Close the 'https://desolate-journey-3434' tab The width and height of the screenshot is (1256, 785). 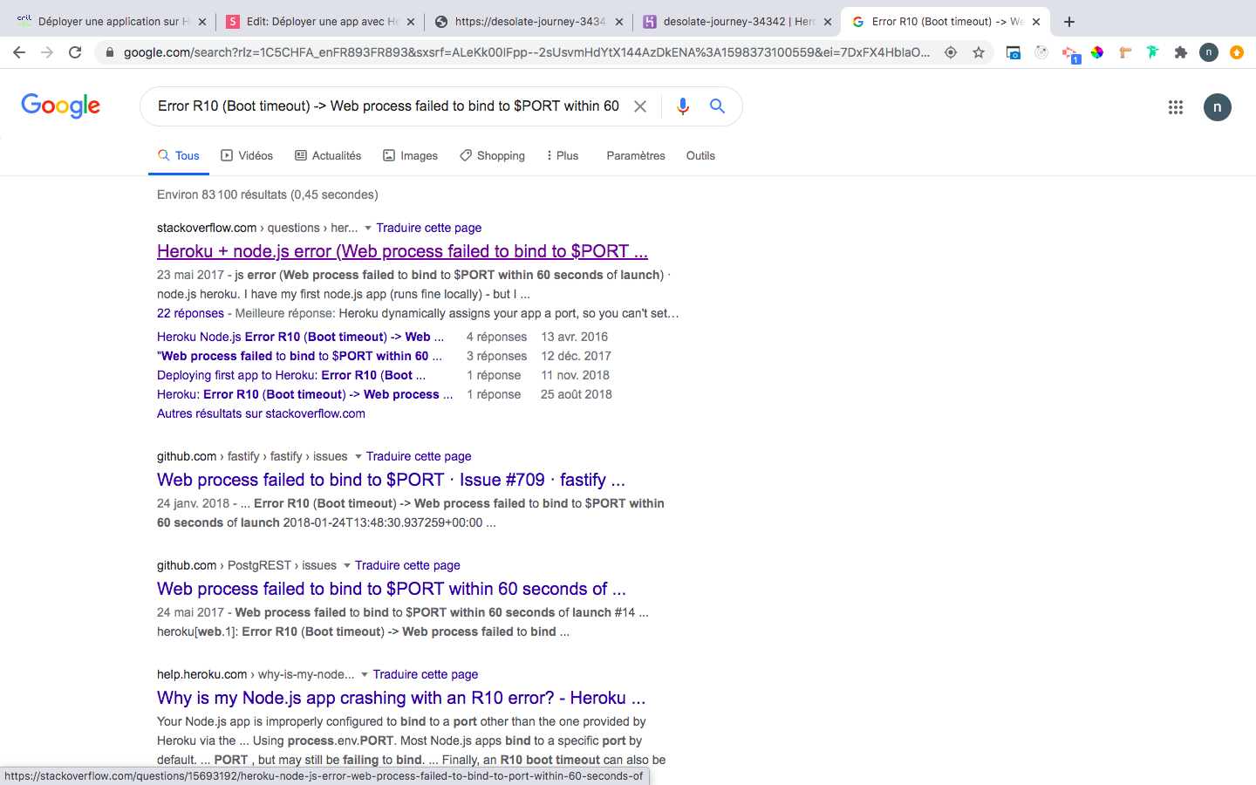(x=619, y=22)
